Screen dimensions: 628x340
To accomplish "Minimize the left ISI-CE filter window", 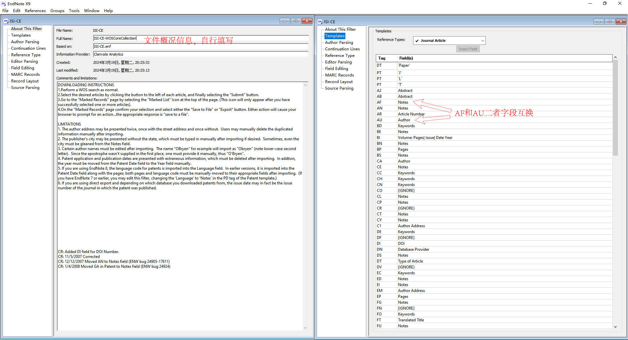I will click(285, 21).
